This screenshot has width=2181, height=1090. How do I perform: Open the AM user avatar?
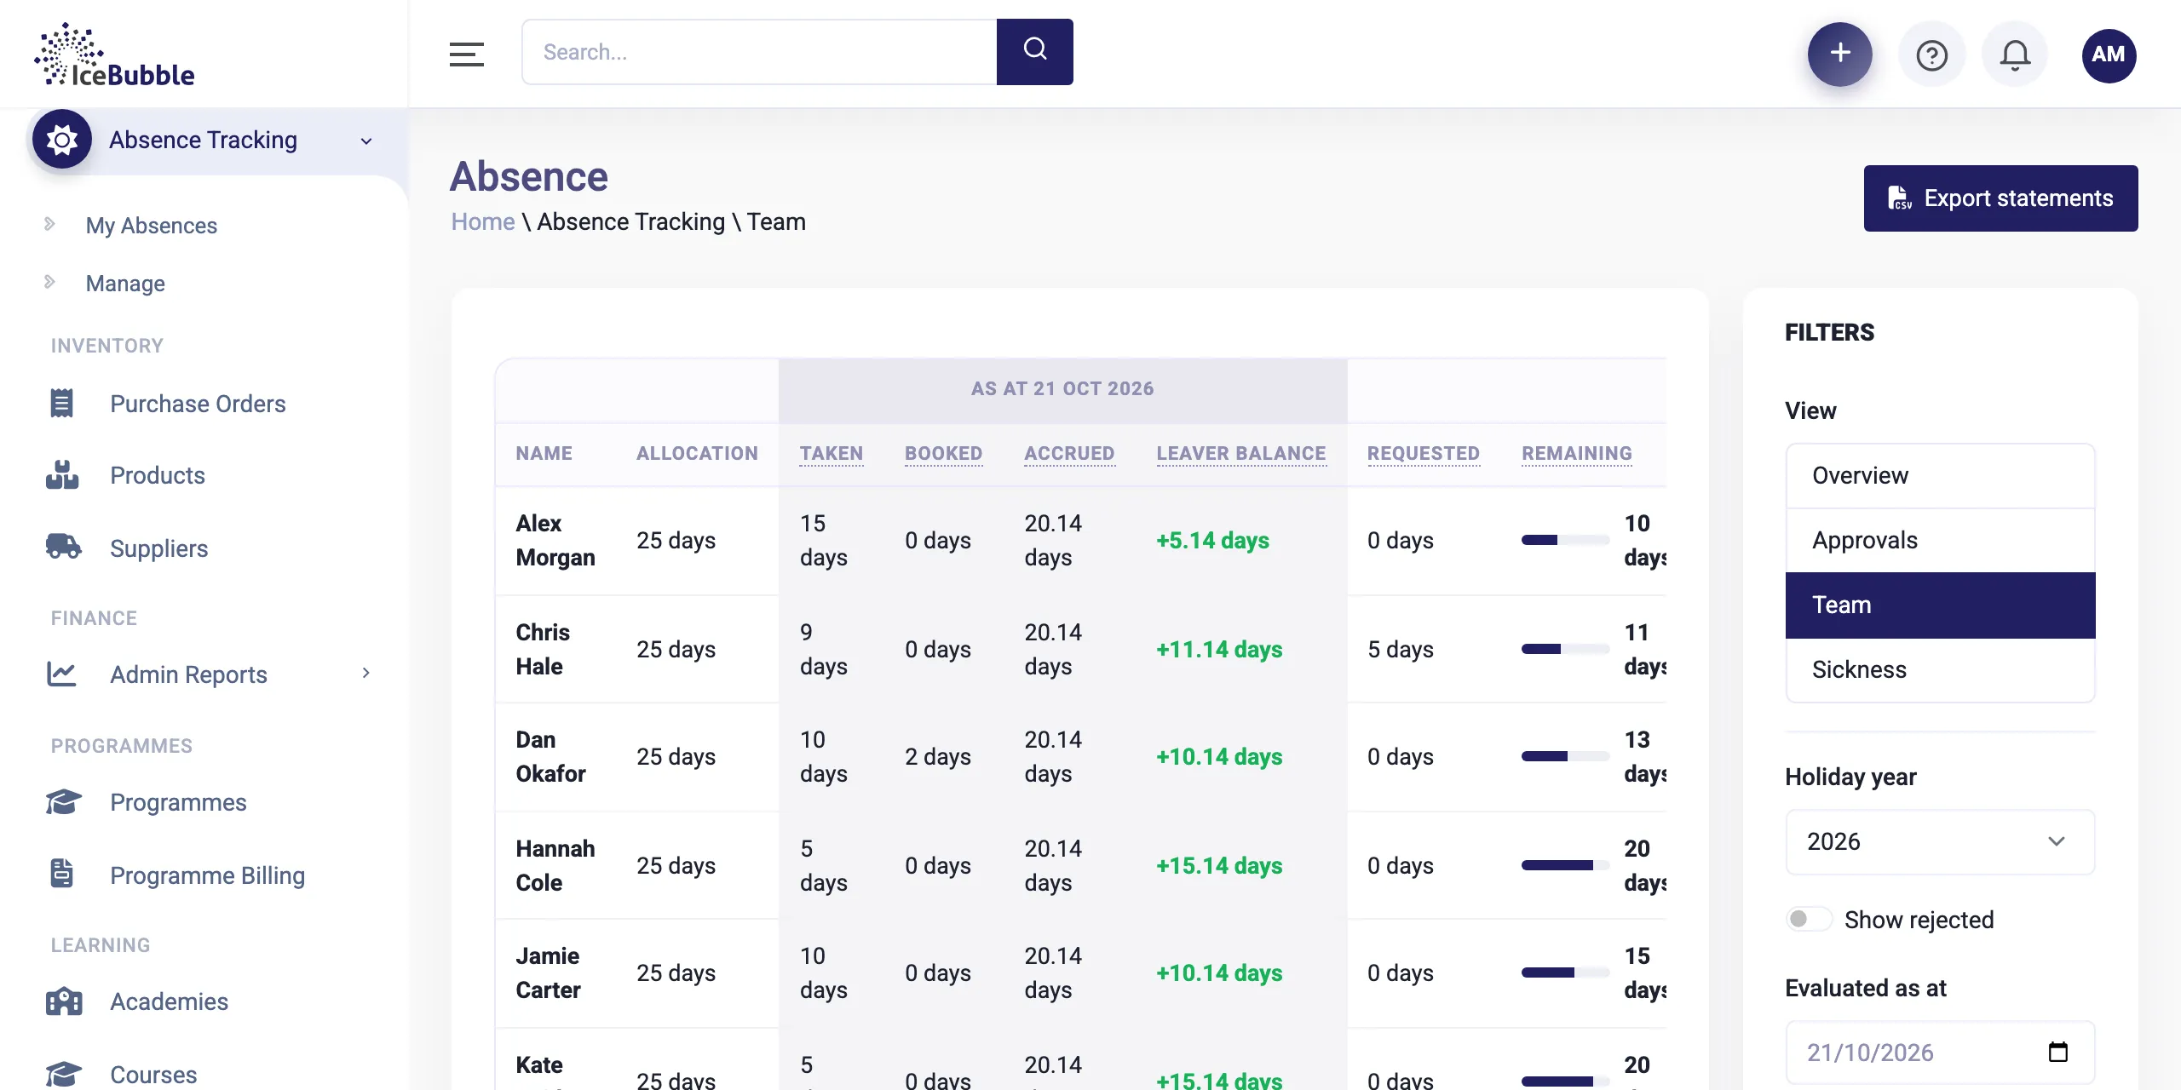[x=2109, y=55]
